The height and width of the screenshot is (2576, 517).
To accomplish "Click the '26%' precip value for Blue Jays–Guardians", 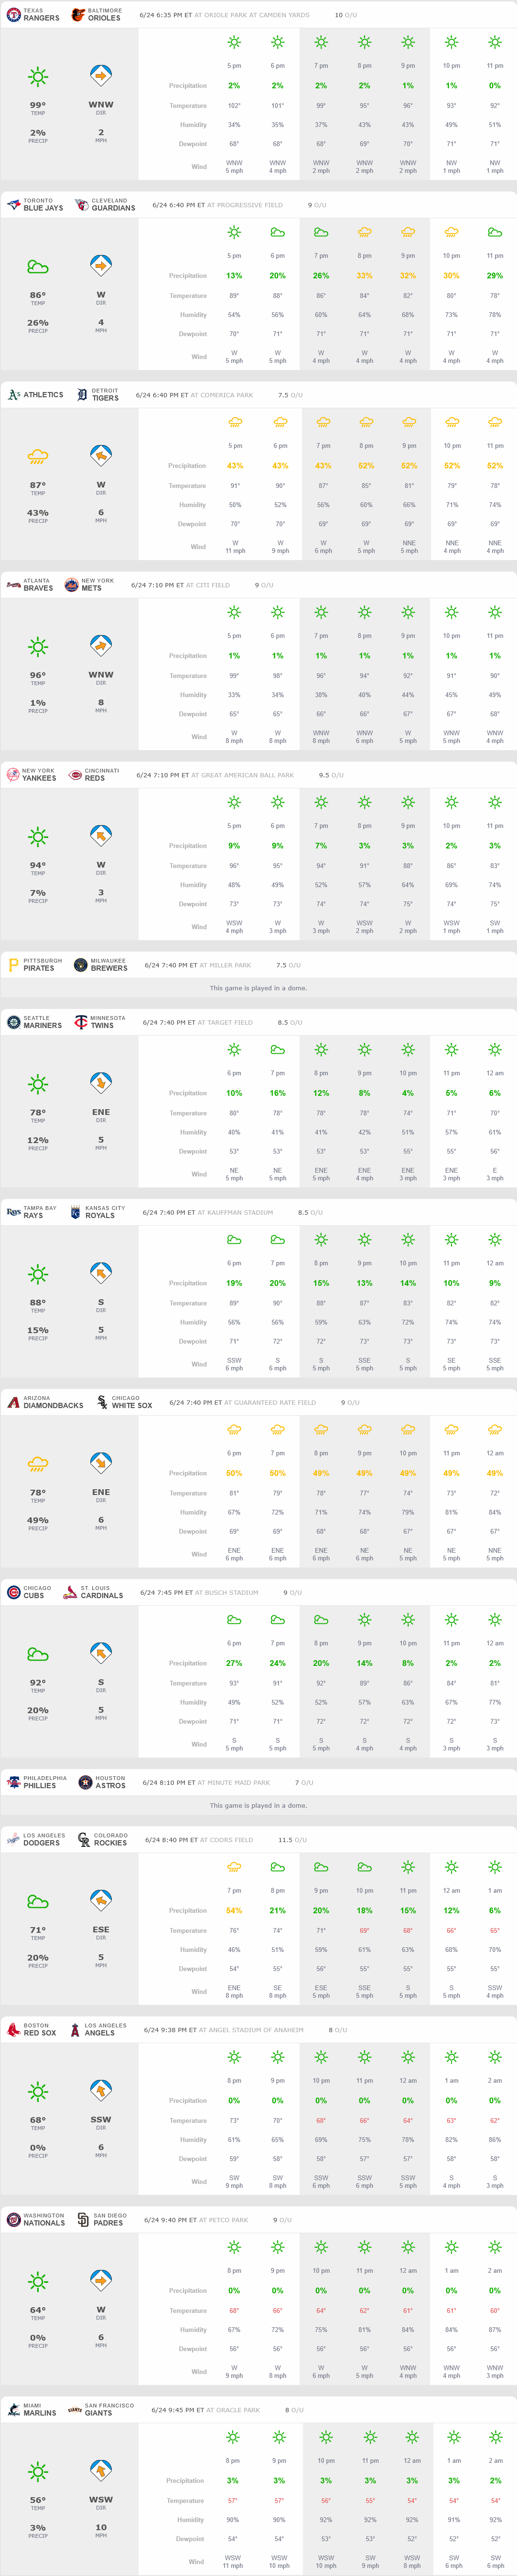I will click(38, 323).
